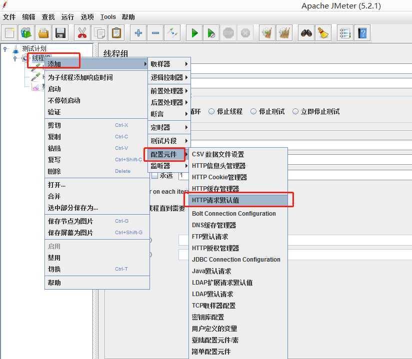Viewport: 412px width, 359px height.
Task: Click 验证 in the context menu
Action: pos(96,112)
